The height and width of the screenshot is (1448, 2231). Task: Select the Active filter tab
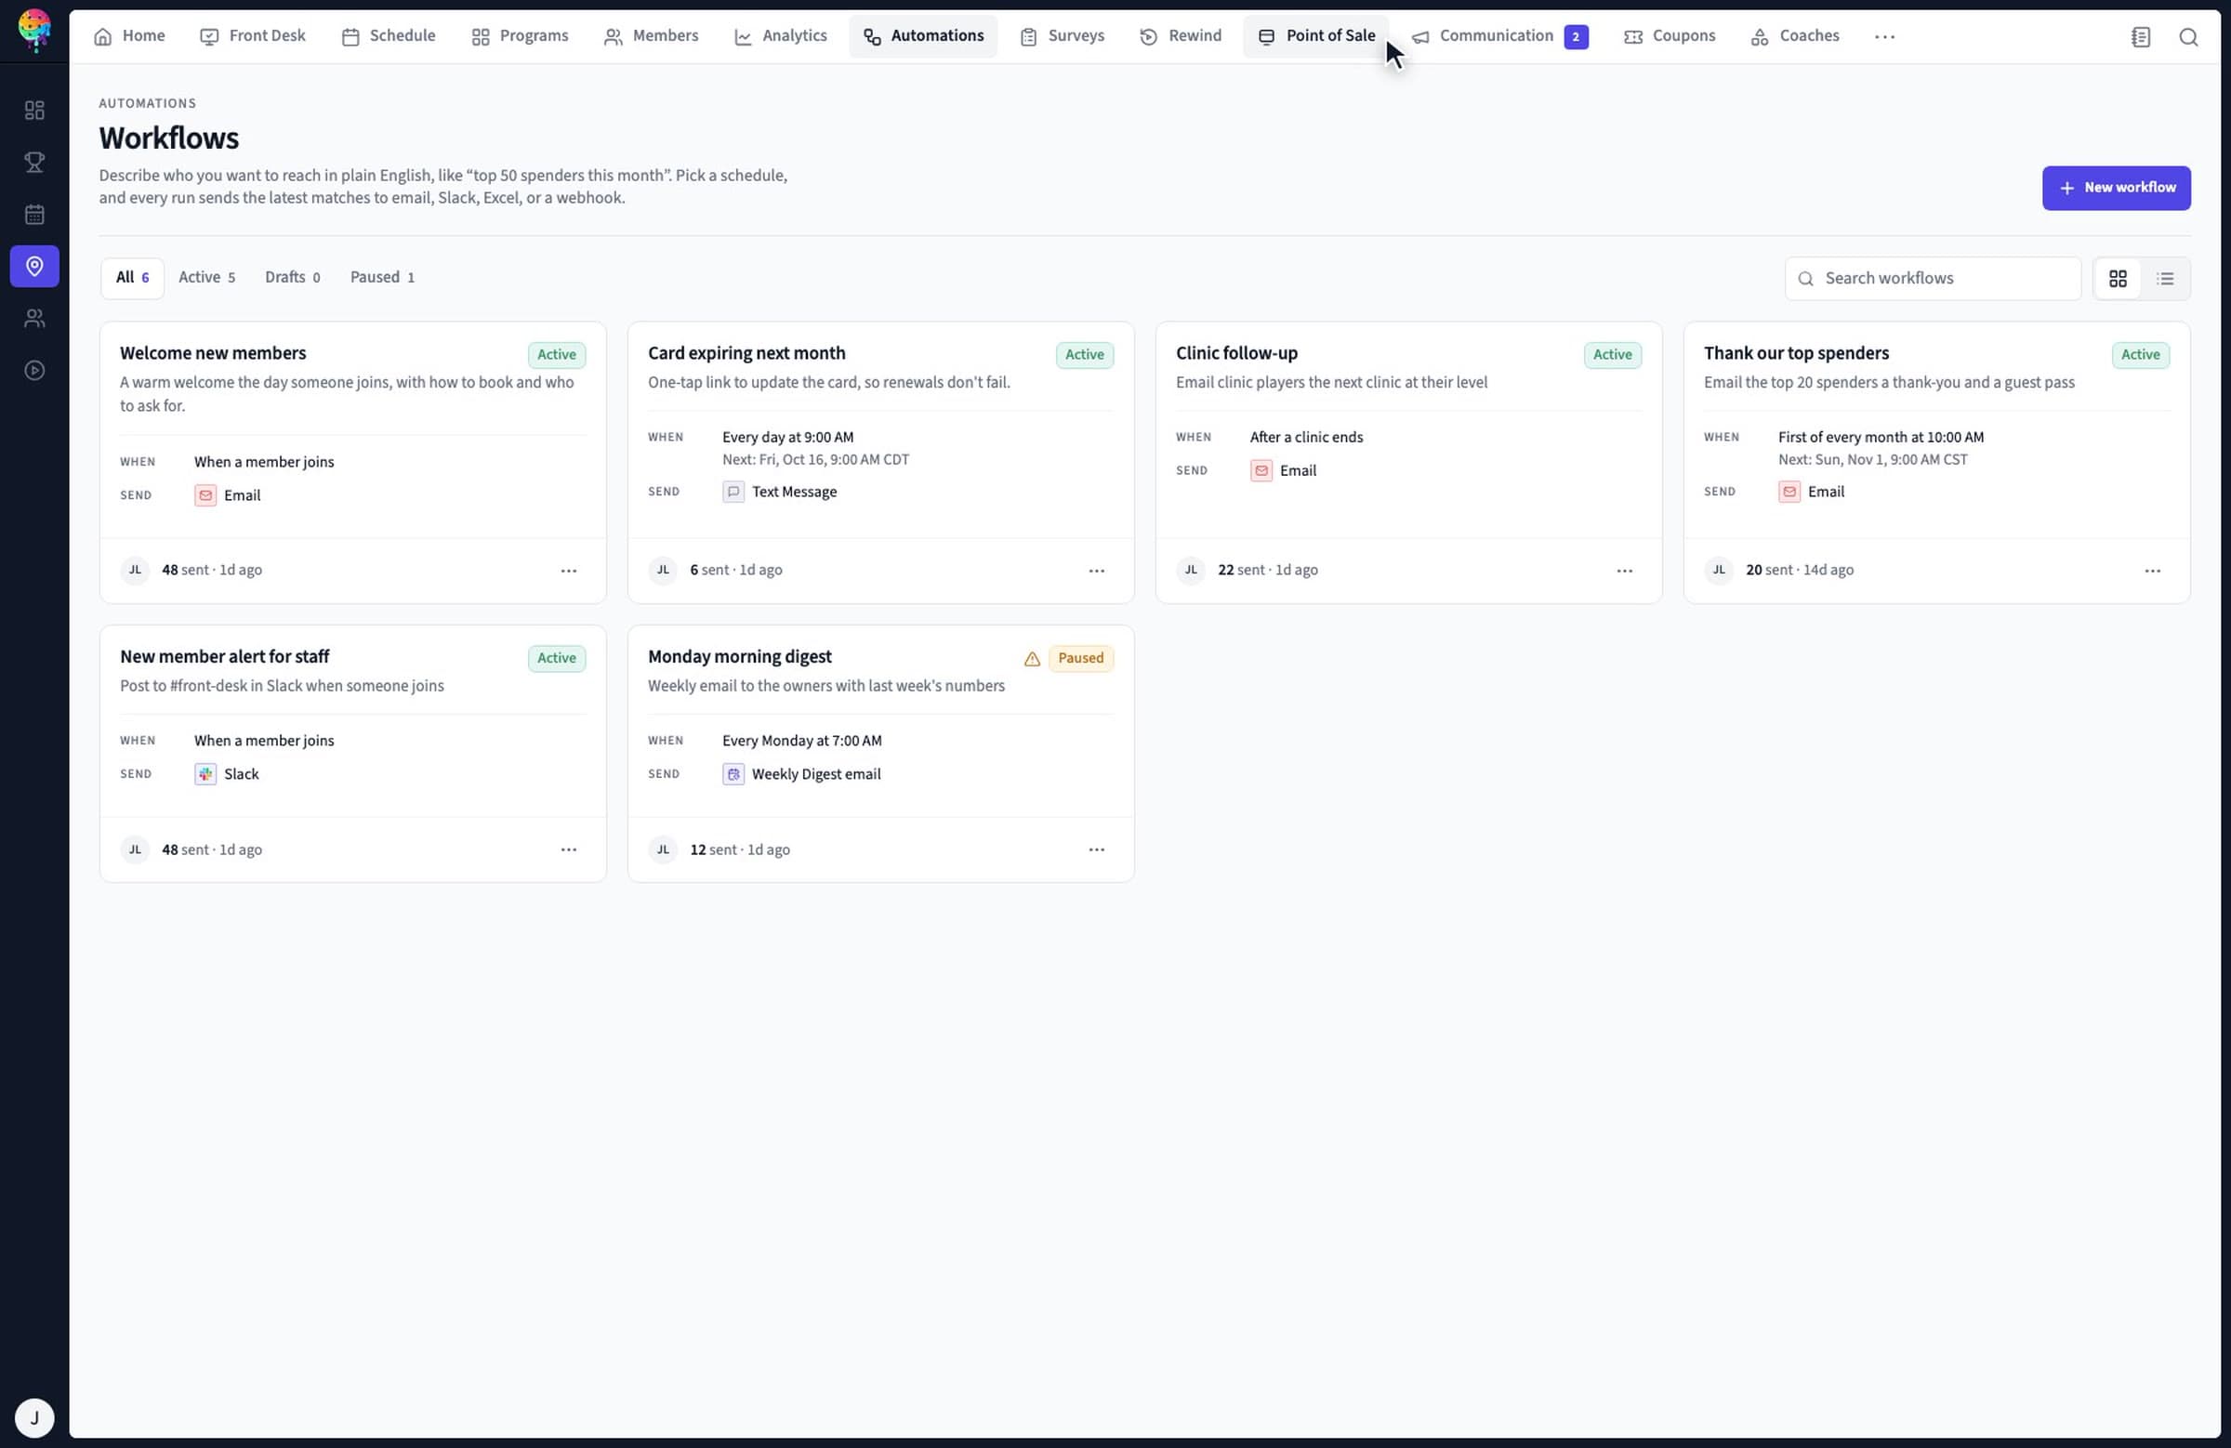(x=206, y=277)
